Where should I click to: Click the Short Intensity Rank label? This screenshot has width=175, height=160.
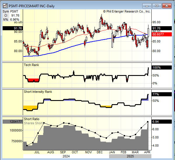(x=38, y=92)
